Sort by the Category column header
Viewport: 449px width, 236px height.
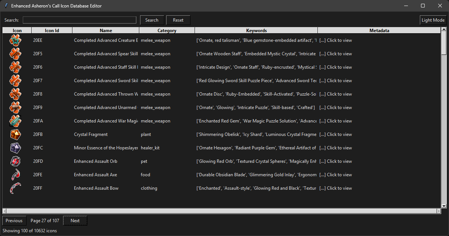[x=167, y=31]
